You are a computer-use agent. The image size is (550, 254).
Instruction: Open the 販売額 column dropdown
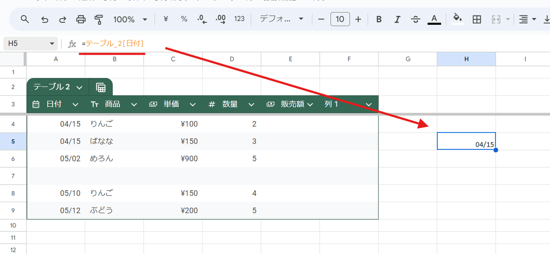310,105
